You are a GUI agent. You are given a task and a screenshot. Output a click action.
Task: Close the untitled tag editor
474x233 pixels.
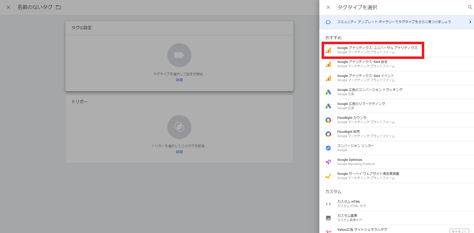click(8, 7)
